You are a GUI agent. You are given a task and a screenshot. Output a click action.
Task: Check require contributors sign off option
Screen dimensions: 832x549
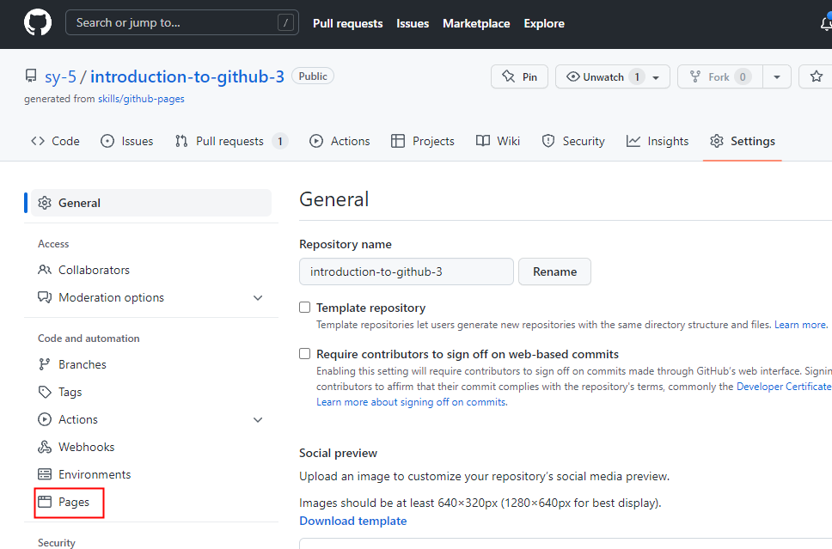pyautogui.click(x=305, y=354)
